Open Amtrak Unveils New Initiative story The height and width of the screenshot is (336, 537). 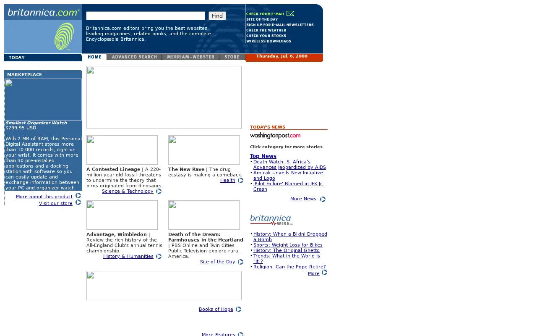coord(288,176)
